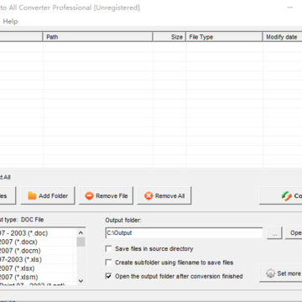Select the 2007 (*.xlsx) output format

click(x=38, y=268)
